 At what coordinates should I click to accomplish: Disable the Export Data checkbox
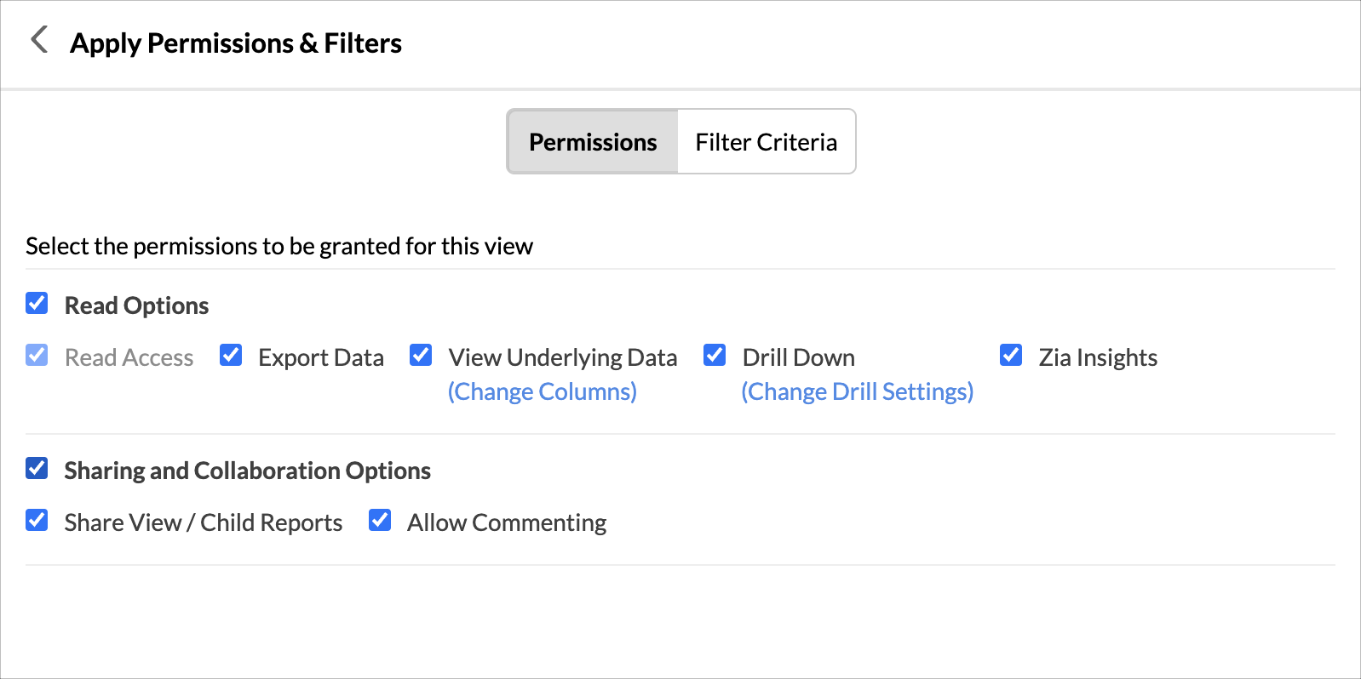[231, 355]
